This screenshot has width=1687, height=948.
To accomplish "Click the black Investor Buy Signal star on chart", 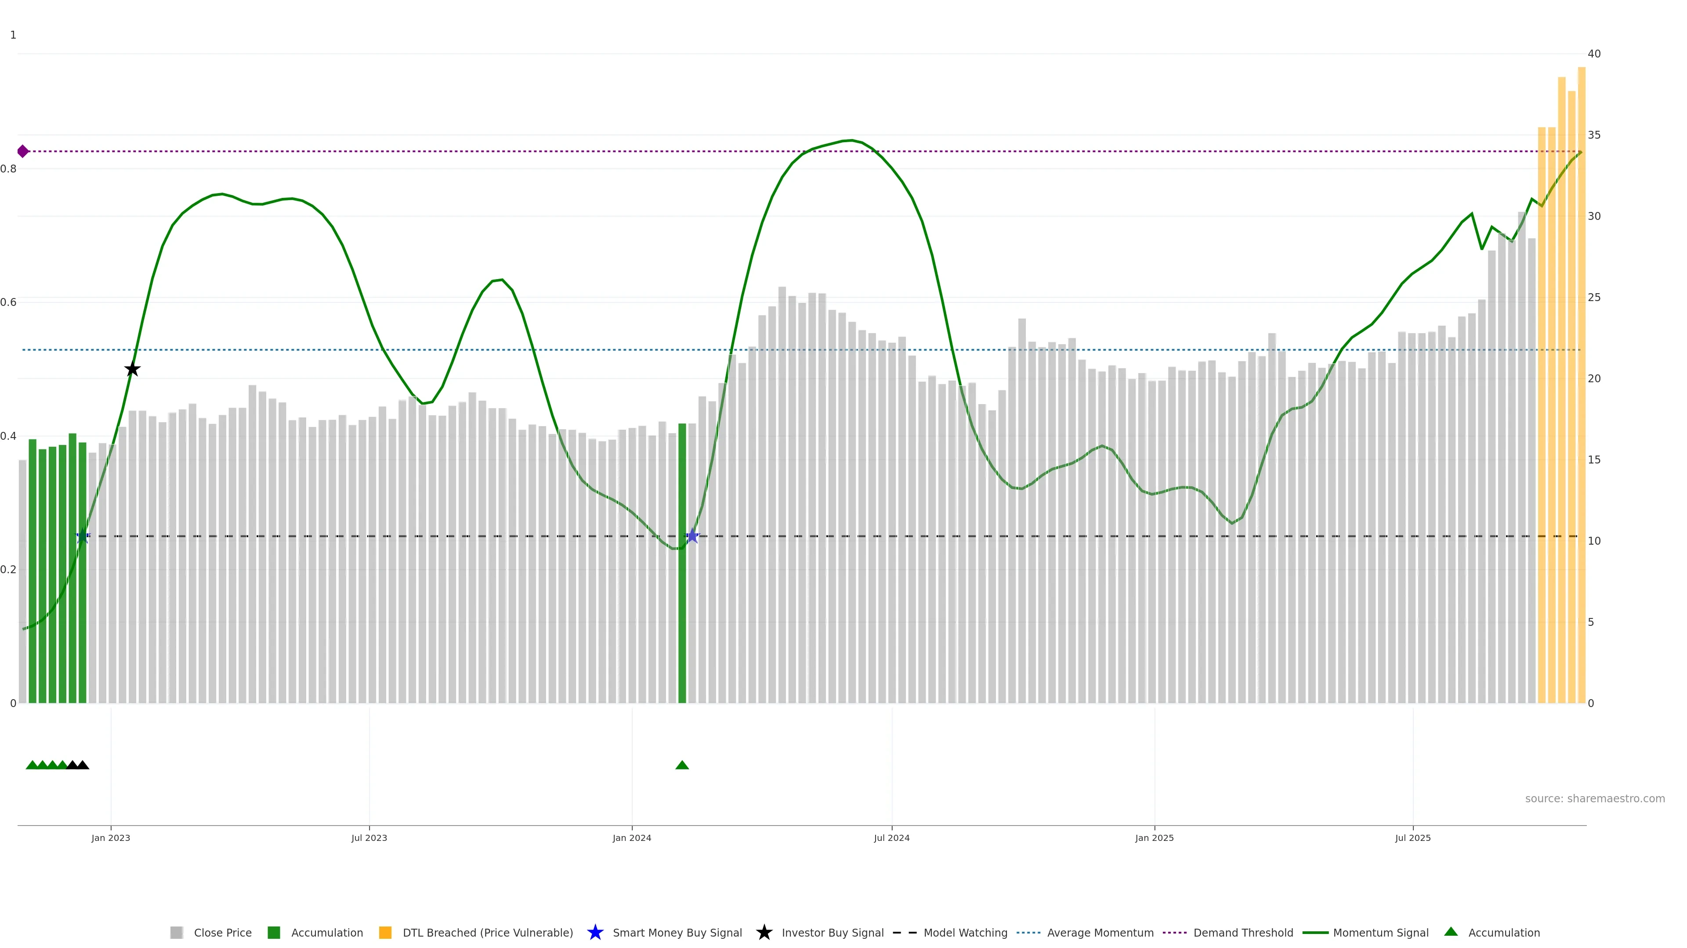I will click(132, 369).
